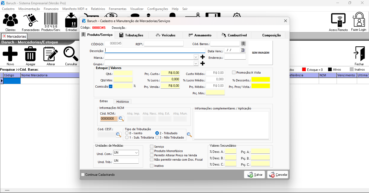Search Cod. CEST with magnifier icon
This screenshot has height=193, width=369.
119,135
